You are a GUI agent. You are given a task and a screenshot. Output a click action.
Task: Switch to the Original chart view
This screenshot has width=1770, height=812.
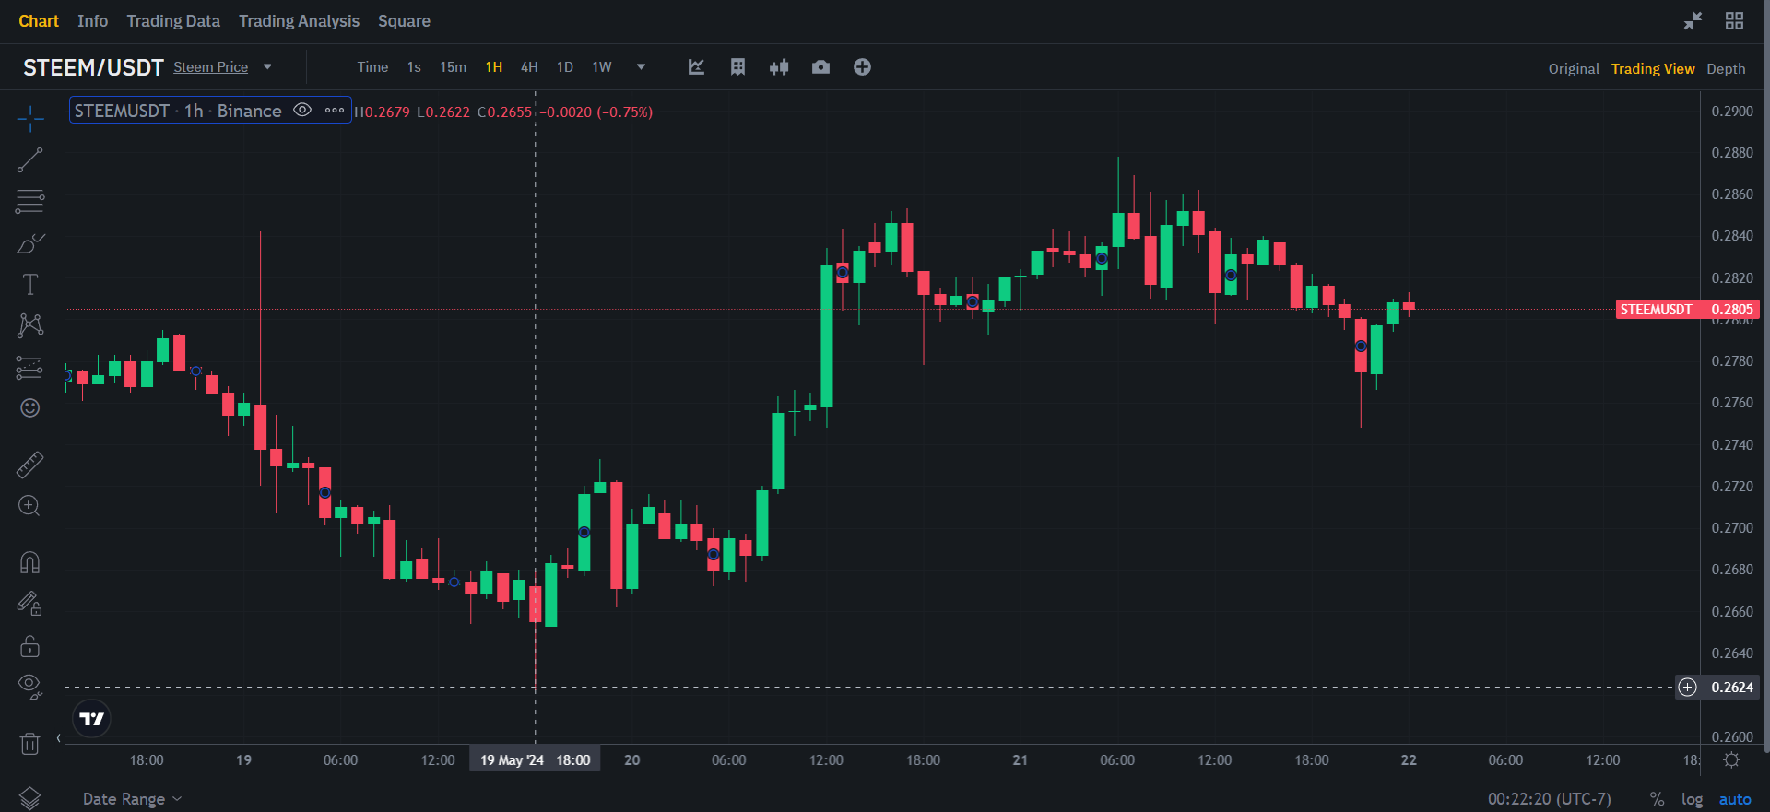click(1574, 68)
